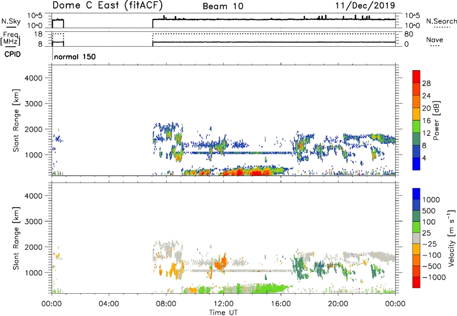The width and height of the screenshot is (457, 316).
Task: Click the '04:00' time tick label
Action: pyautogui.click(x=109, y=304)
